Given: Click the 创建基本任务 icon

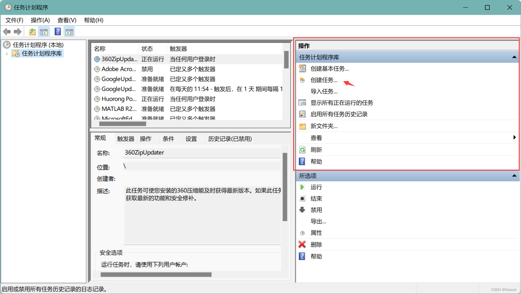Looking at the screenshot, I should point(302,68).
